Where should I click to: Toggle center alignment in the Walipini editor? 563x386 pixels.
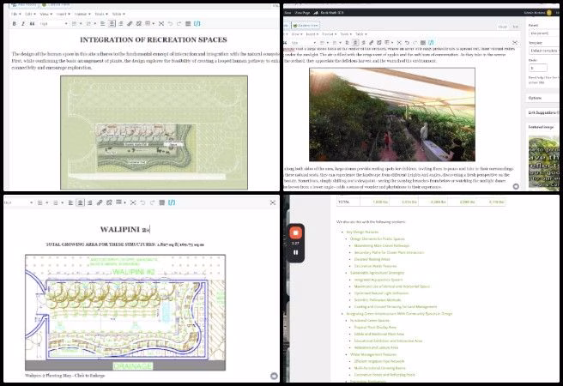point(80,202)
